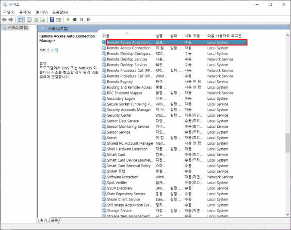Screen dimensions: 291x230
Task: Stop the service with the square stop icon
Action: [75, 19]
